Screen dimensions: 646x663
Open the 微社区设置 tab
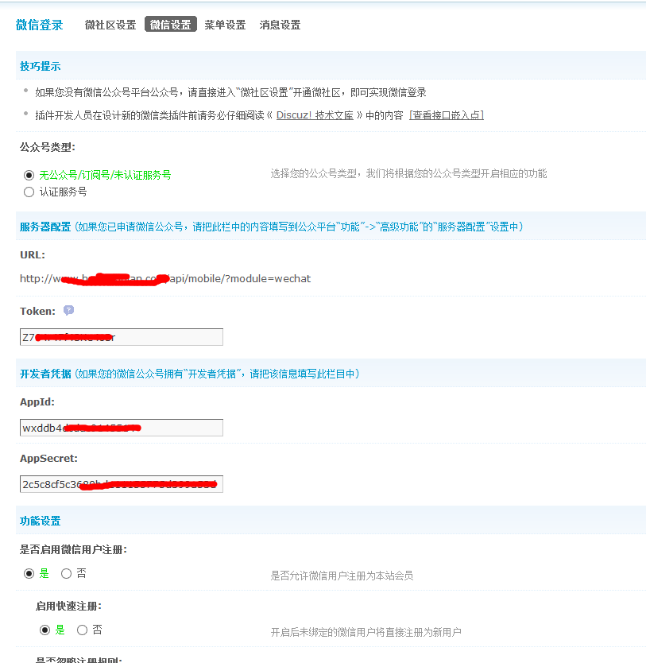(110, 25)
